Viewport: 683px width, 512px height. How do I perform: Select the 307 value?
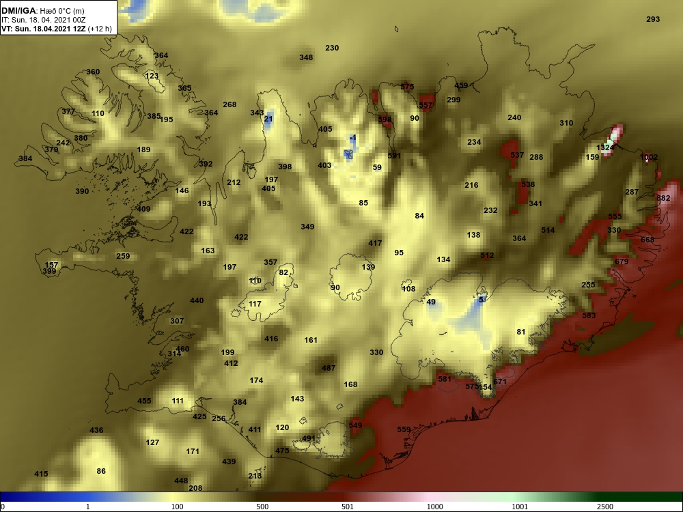[177, 322]
